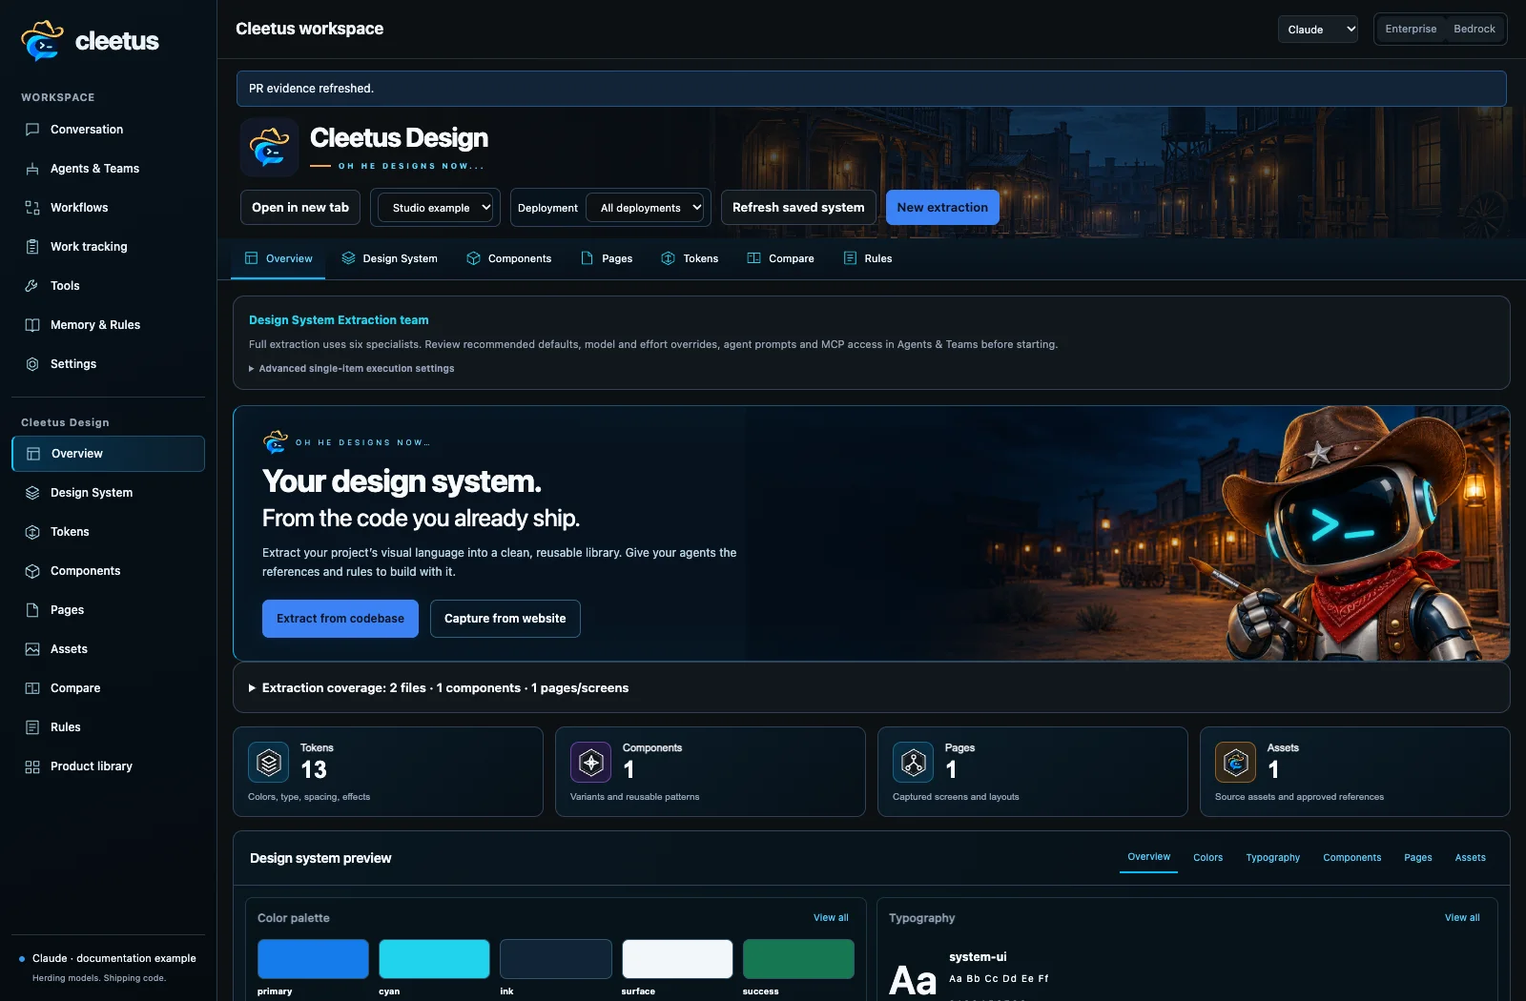The image size is (1526, 1001).
Task: Click Extract from codebase button
Action: 340,619
